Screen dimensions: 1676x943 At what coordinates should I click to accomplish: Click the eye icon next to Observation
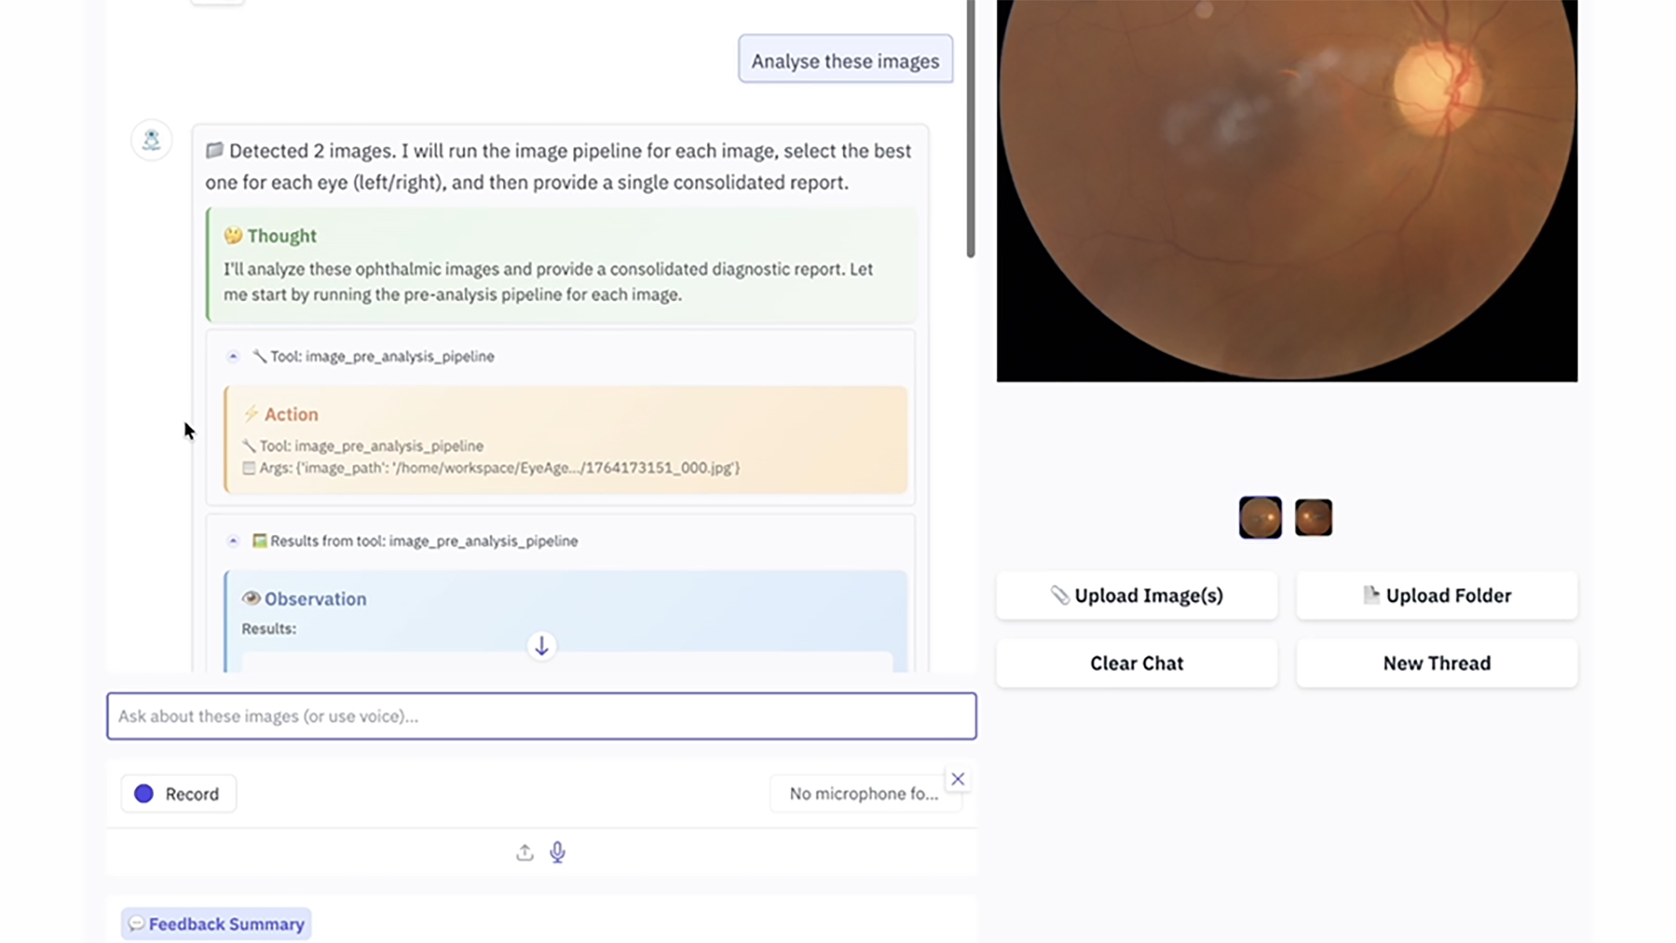point(251,598)
